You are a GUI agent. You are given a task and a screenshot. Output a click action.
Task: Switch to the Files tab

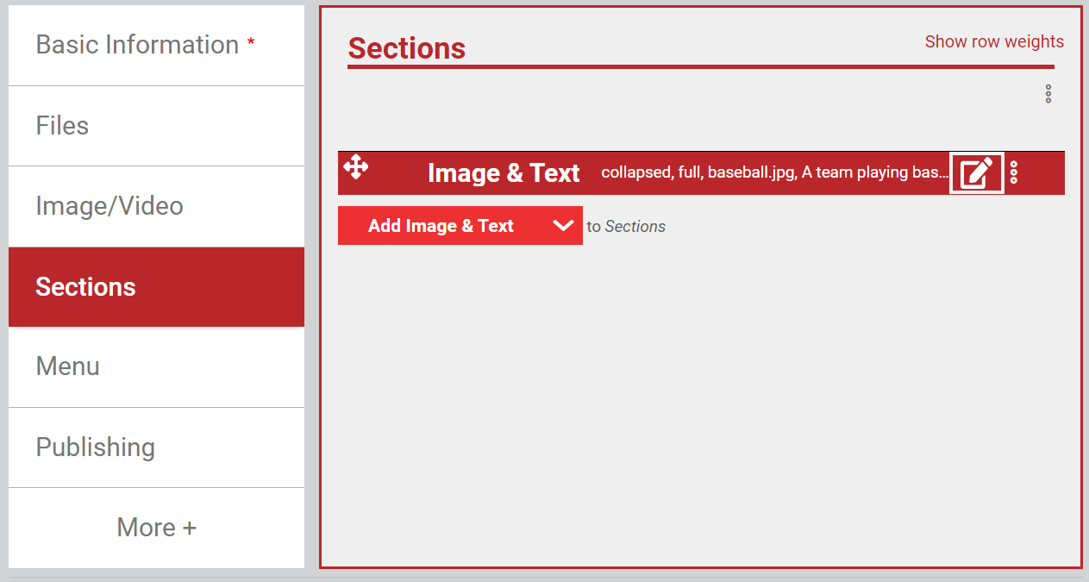(x=157, y=126)
